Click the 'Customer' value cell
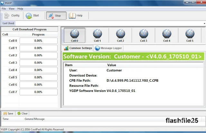Image resolution: width=206 pixels, height=133 pixels. click(x=114, y=70)
